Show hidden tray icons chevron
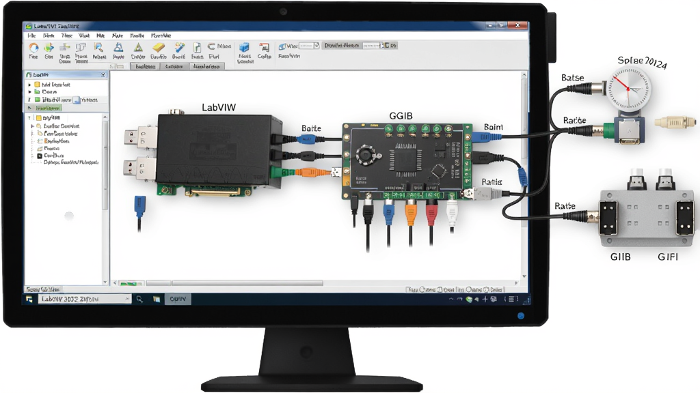Screen dimensions: 700x393 click(451, 300)
